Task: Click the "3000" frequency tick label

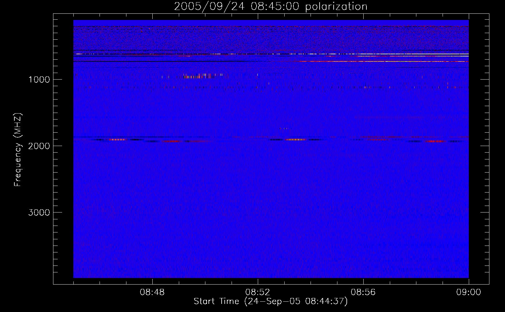Action: [x=39, y=212]
